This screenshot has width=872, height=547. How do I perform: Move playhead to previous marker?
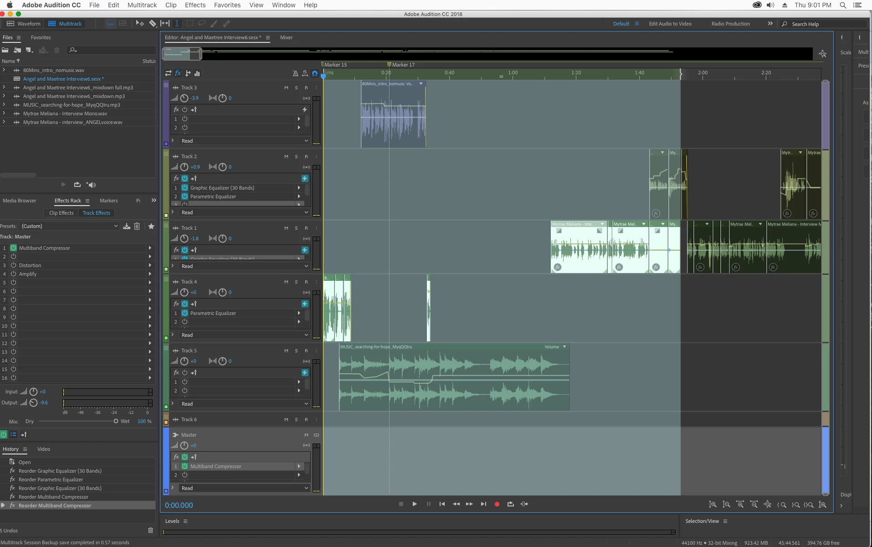pyautogui.click(x=442, y=504)
